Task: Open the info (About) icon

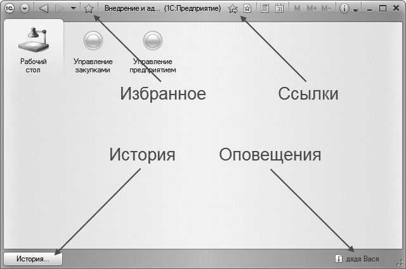Action: (344, 9)
